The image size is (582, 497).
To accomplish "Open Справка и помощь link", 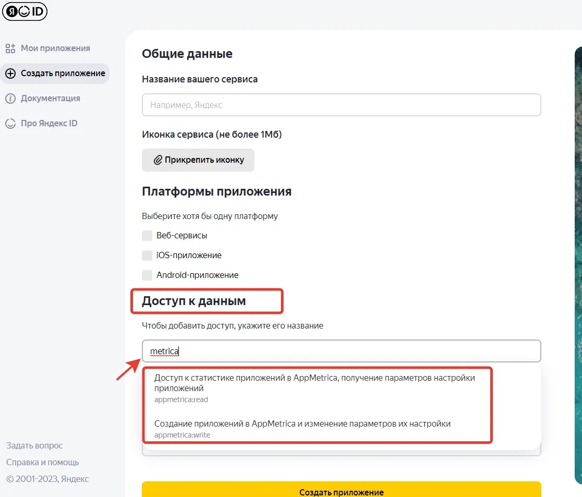I will click(x=43, y=462).
